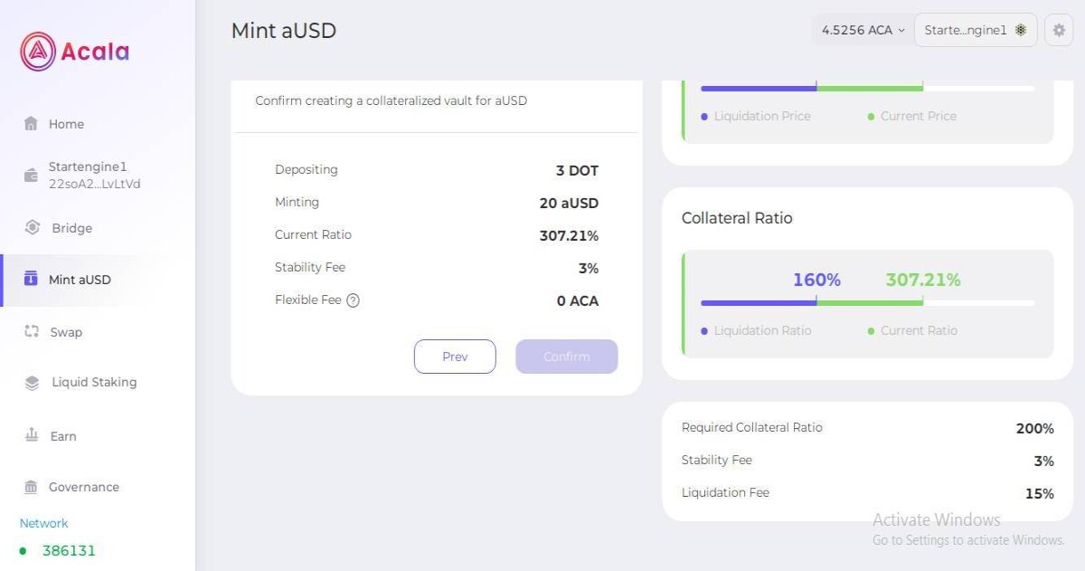Click the Liquidation Fee 15% value
This screenshot has height=571, width=1085.
tap(1039, 493)
